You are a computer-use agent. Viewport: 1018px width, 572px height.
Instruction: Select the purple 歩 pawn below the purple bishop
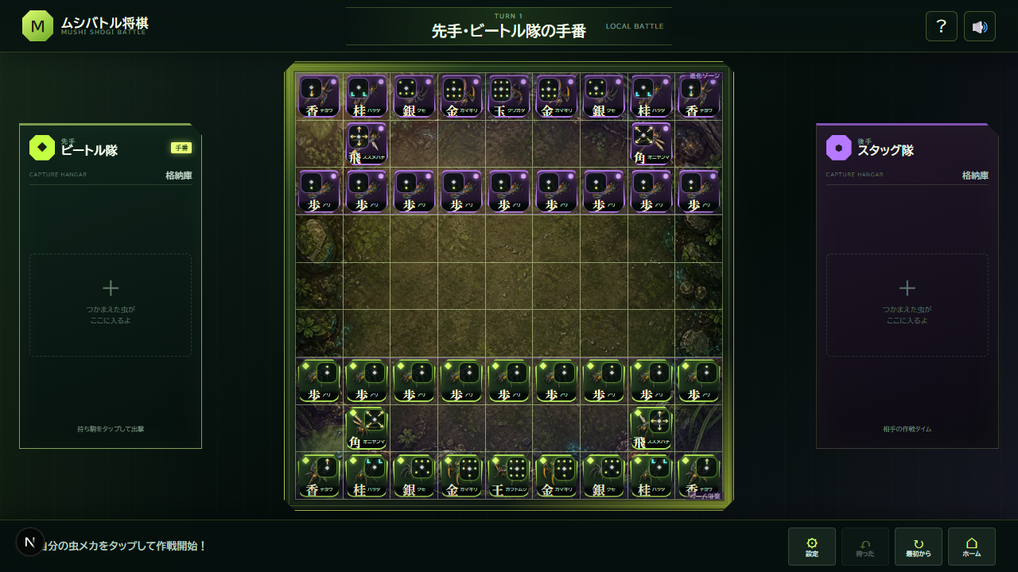pyautogui.click(x=651, y=191)
